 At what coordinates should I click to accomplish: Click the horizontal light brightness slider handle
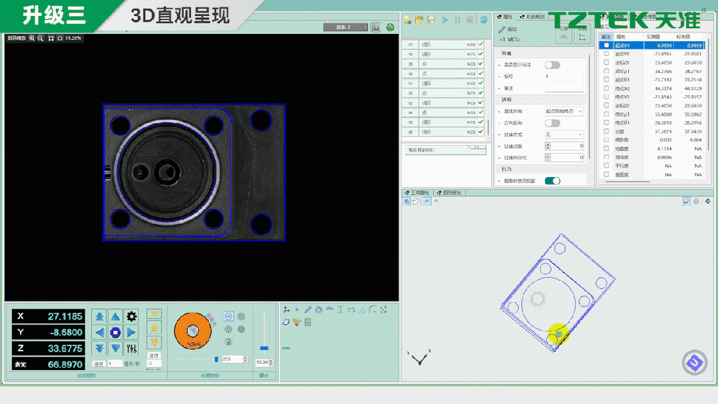coord(216,359)
